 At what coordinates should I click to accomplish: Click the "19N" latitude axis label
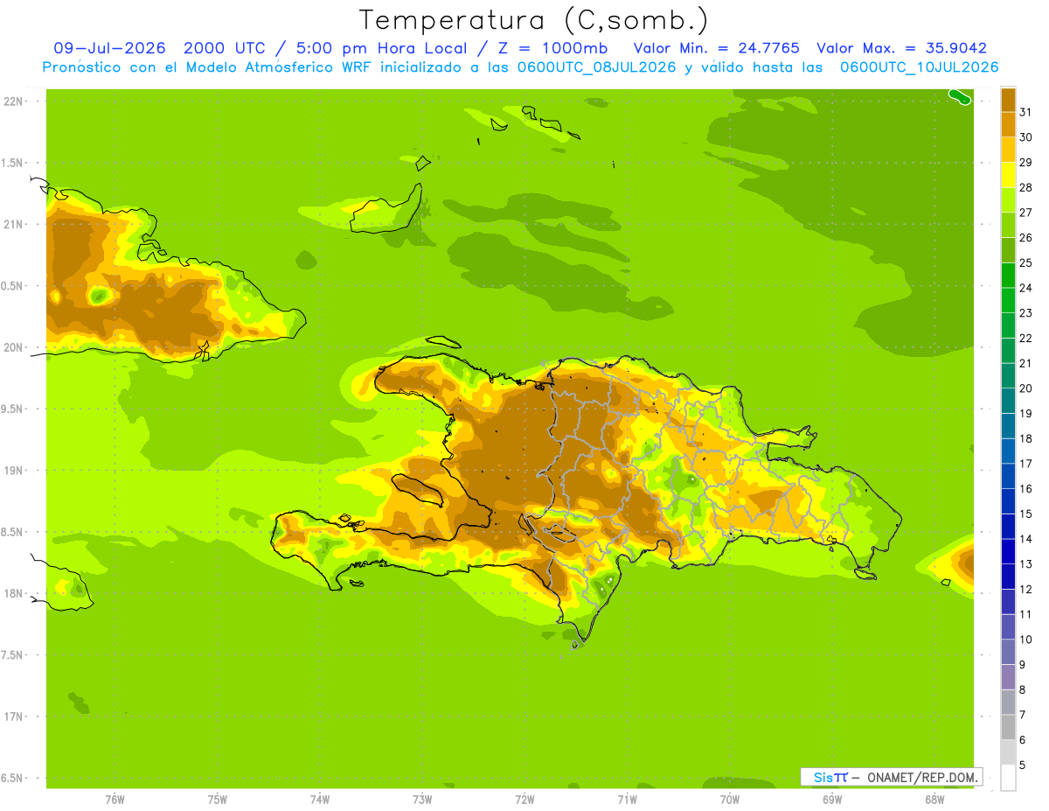(x=13, y=470)
